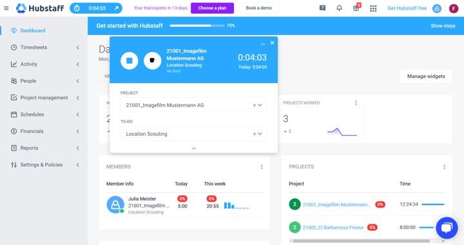Open Projects Worked widget options menu
Screen dimensions: 464x245
pos(356,103)
